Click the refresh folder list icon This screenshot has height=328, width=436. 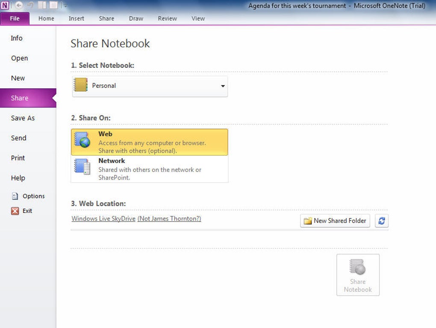(381, 221)
